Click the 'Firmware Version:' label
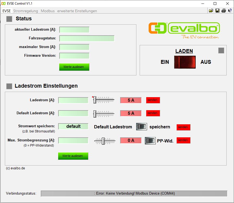The width and height of the screenshot is (234, 203). click(40, 56)
